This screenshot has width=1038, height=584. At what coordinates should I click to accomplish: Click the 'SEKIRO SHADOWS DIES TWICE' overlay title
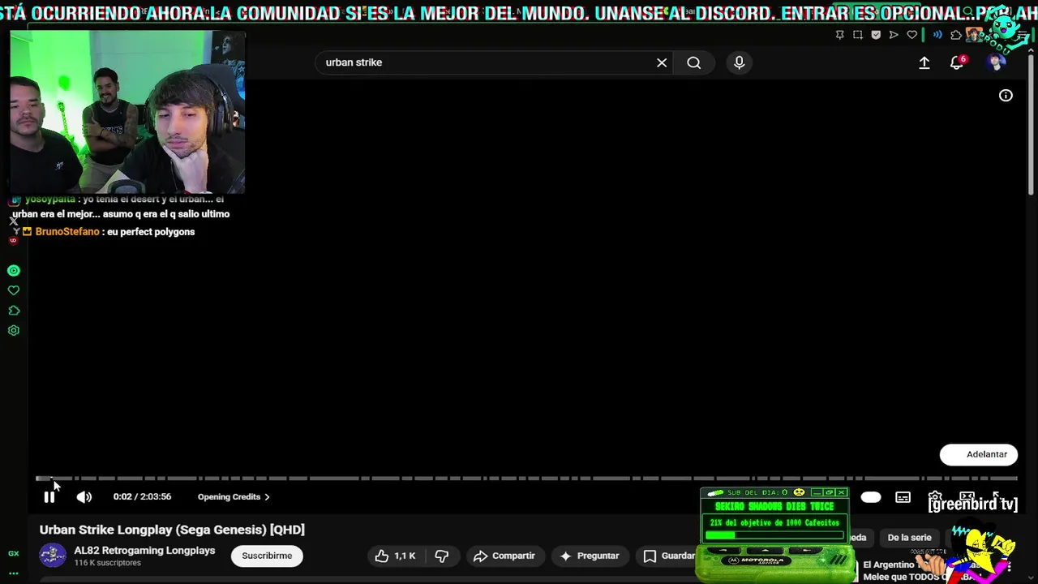click(774, 507)
